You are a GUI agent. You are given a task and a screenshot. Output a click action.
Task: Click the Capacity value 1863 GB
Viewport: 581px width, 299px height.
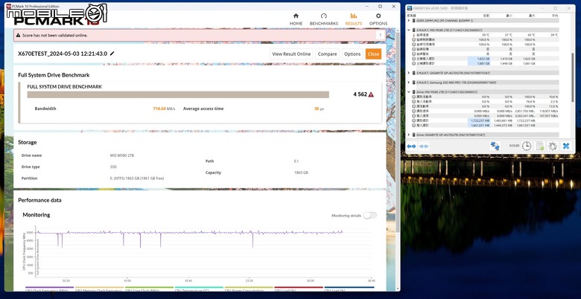tap(300, 173)
